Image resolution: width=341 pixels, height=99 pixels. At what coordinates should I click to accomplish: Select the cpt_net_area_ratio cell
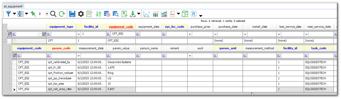(x=61, y=89)
